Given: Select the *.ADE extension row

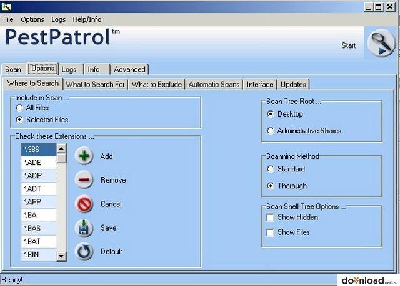Looking at the screenshot, I should tap(39, 163).
